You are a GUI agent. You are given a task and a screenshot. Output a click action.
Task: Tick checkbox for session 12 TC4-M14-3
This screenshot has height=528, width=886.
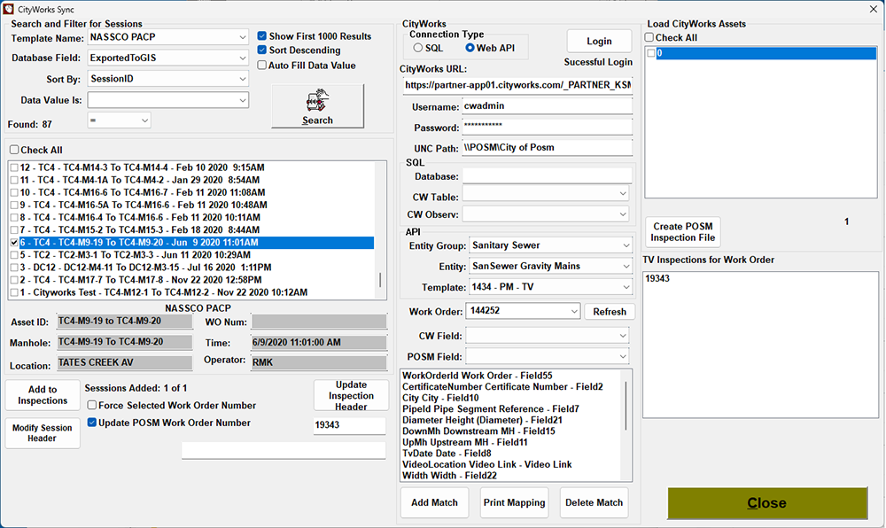click(14, 167)
